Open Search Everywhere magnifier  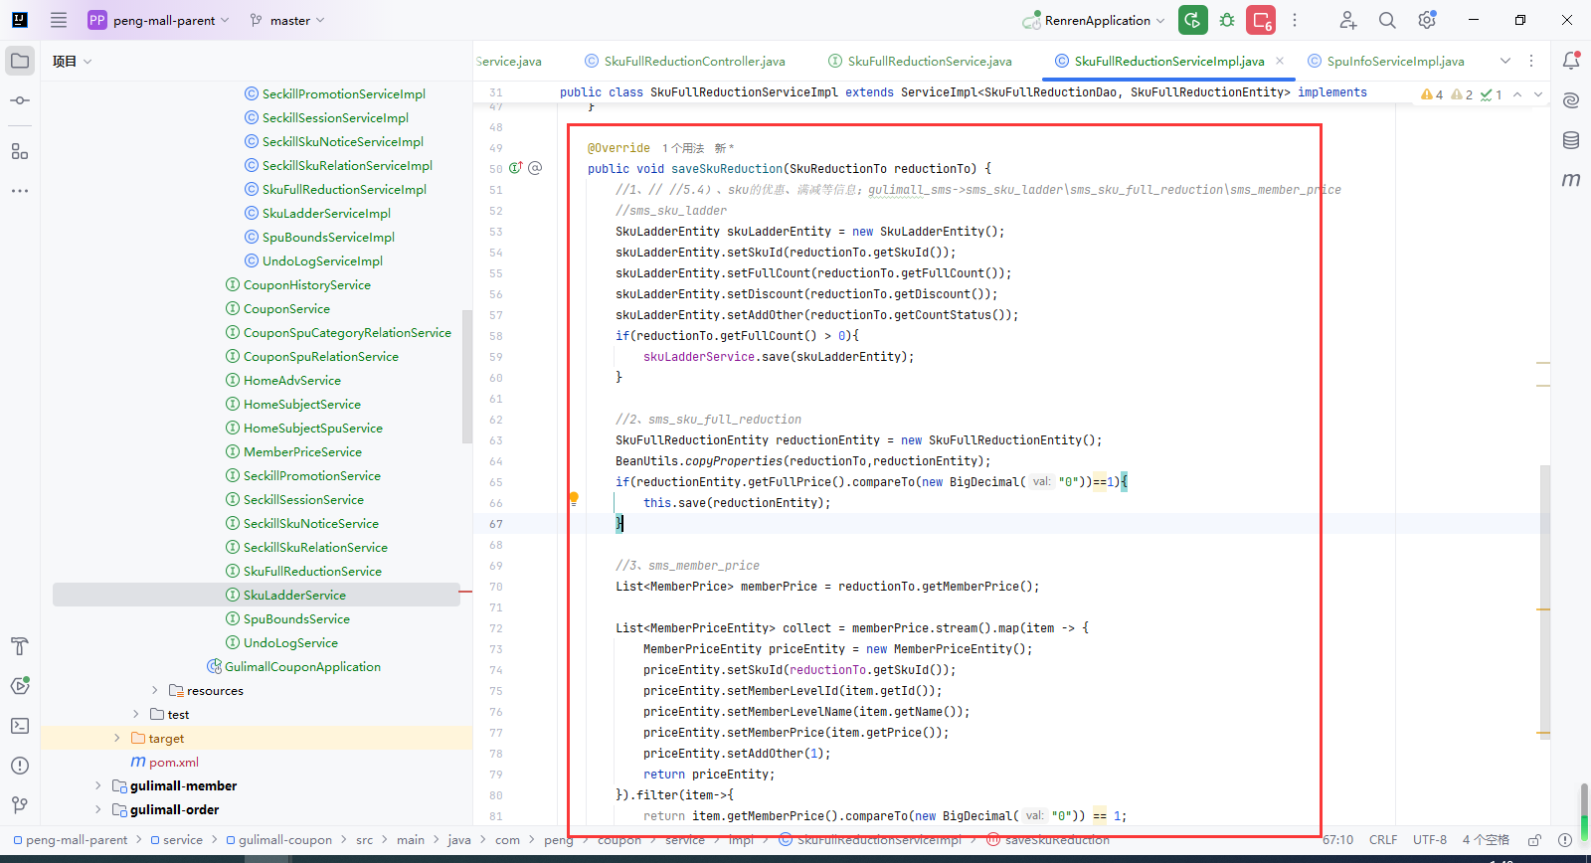1387,20
